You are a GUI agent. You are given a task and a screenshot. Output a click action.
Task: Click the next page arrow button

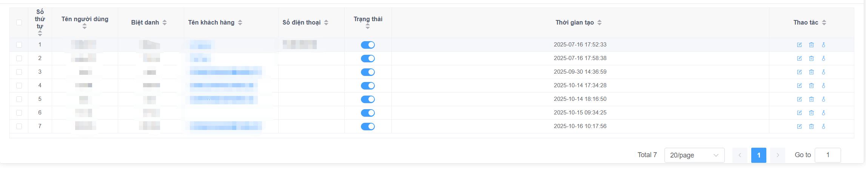coord(777,155)
